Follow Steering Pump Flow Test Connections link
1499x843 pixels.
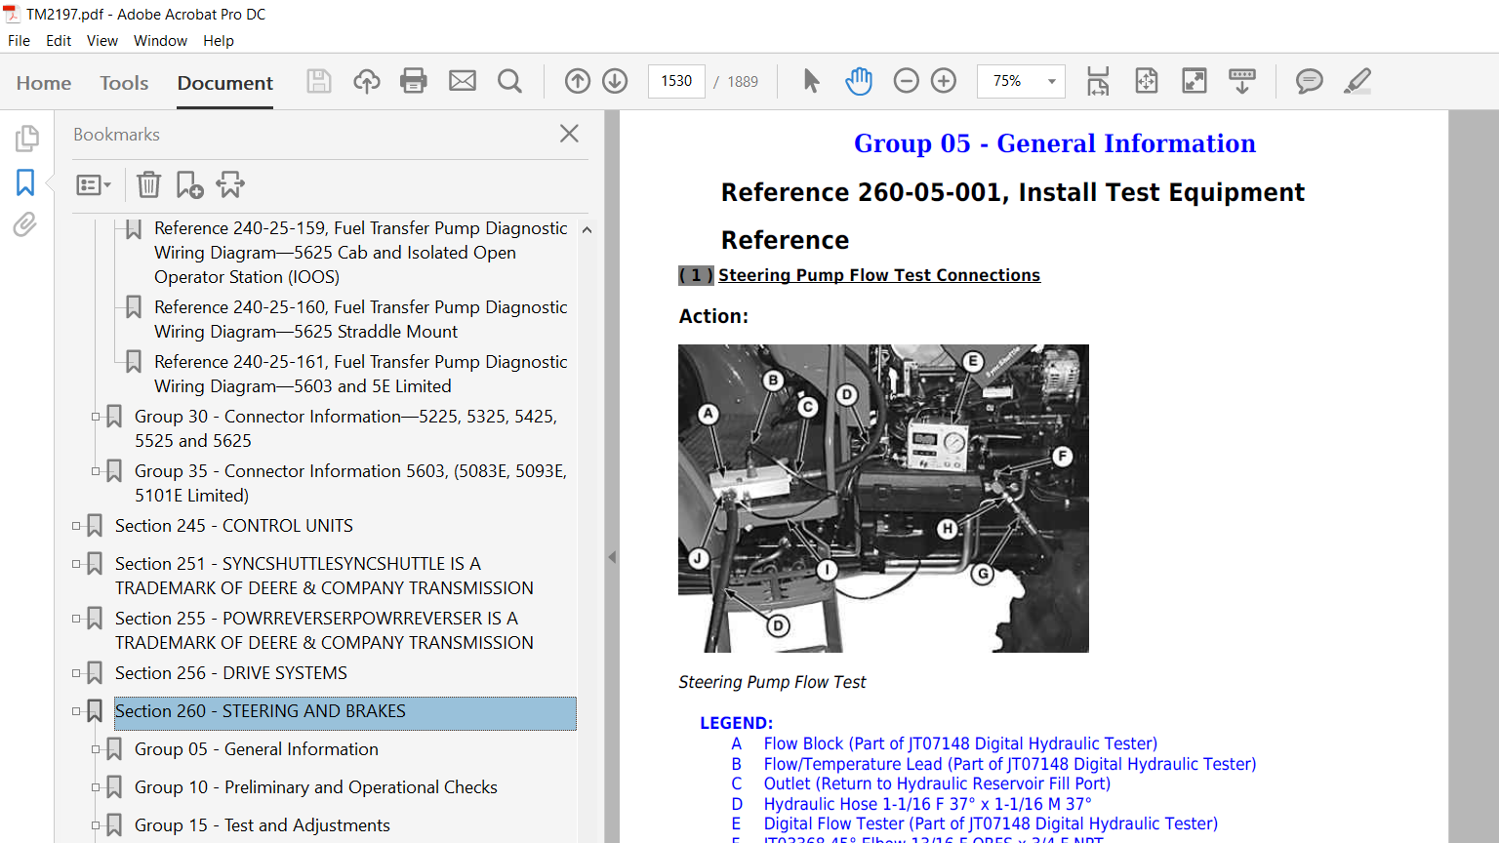tap(879, 275)
